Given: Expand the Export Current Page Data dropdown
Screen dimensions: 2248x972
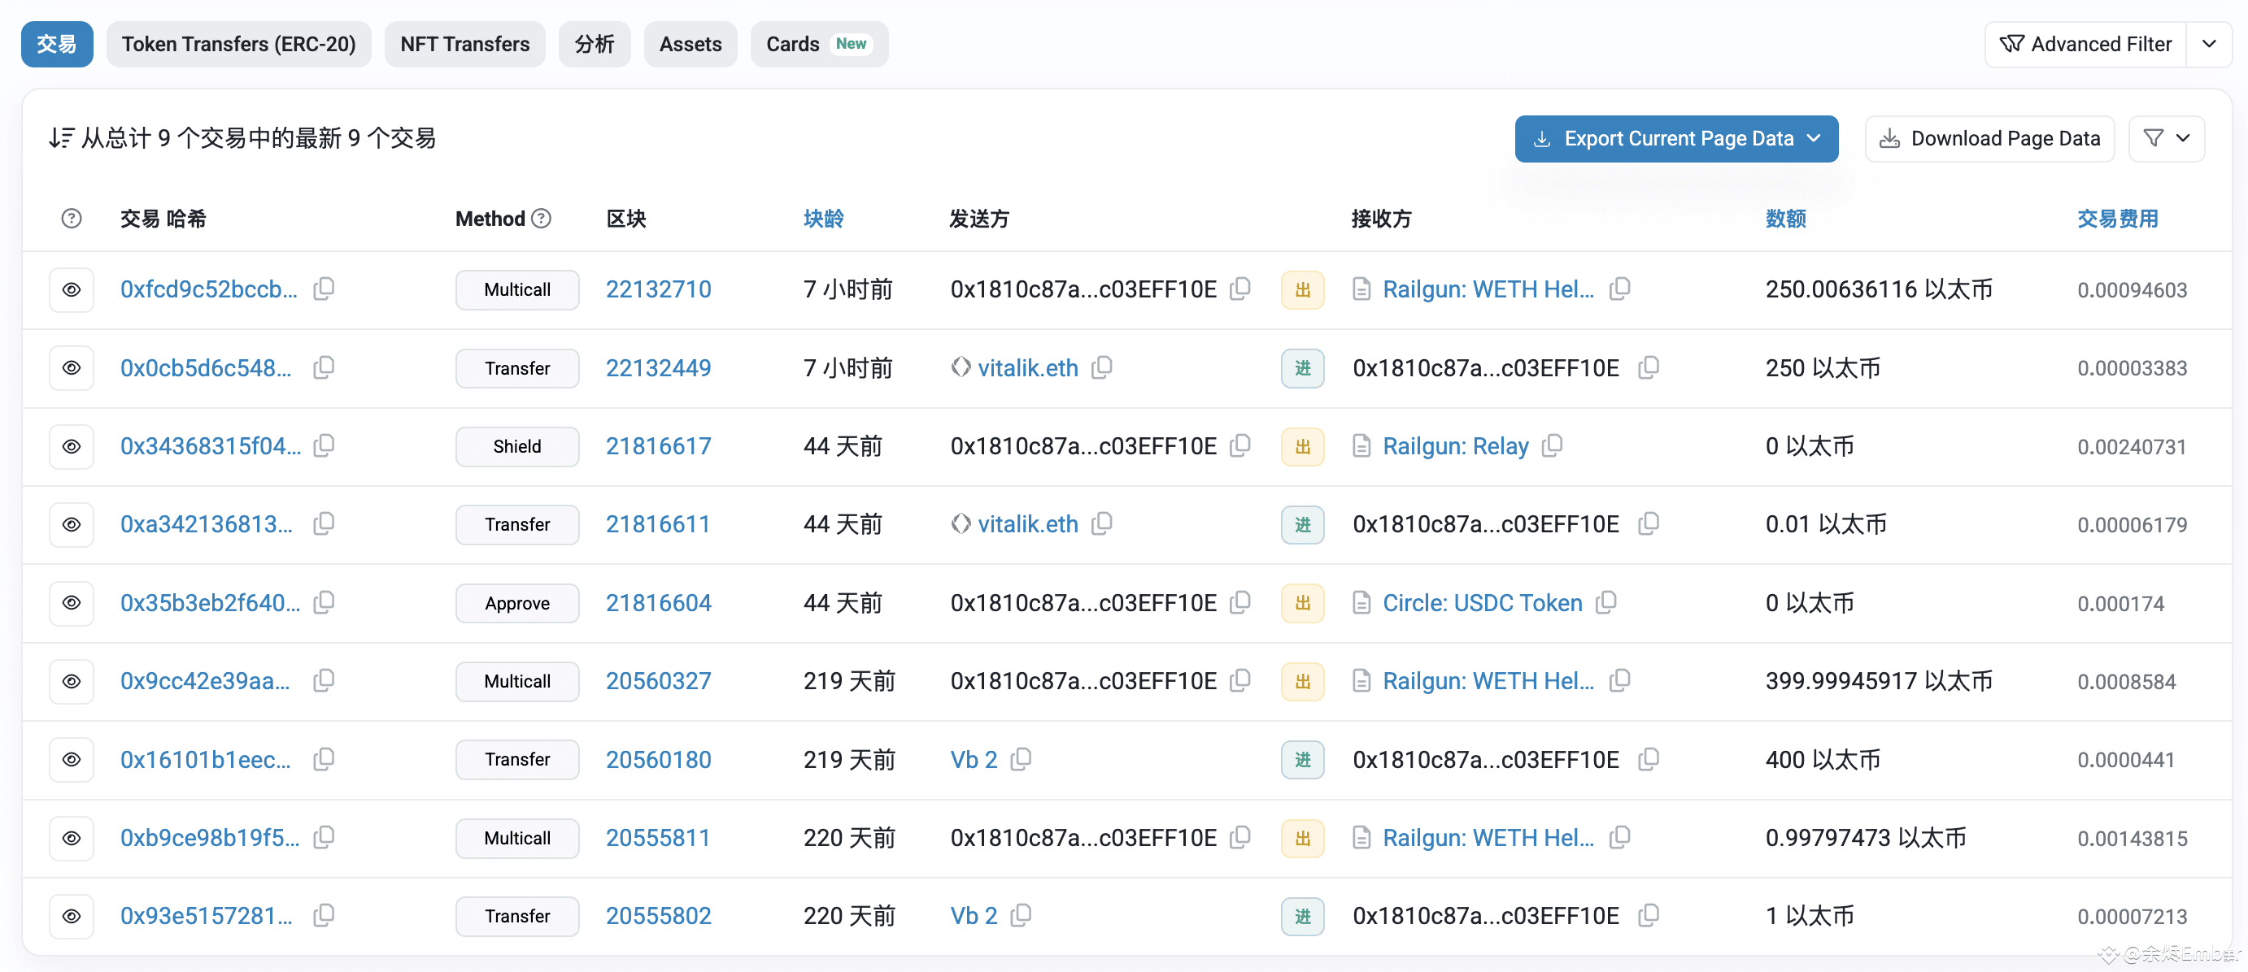Looking at the screenshot, I should 1815,137.
